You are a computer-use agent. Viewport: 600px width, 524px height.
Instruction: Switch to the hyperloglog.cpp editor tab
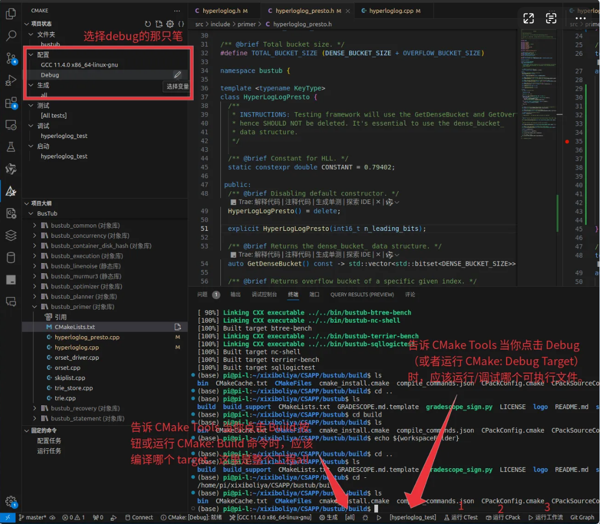[x=390, y=11]
